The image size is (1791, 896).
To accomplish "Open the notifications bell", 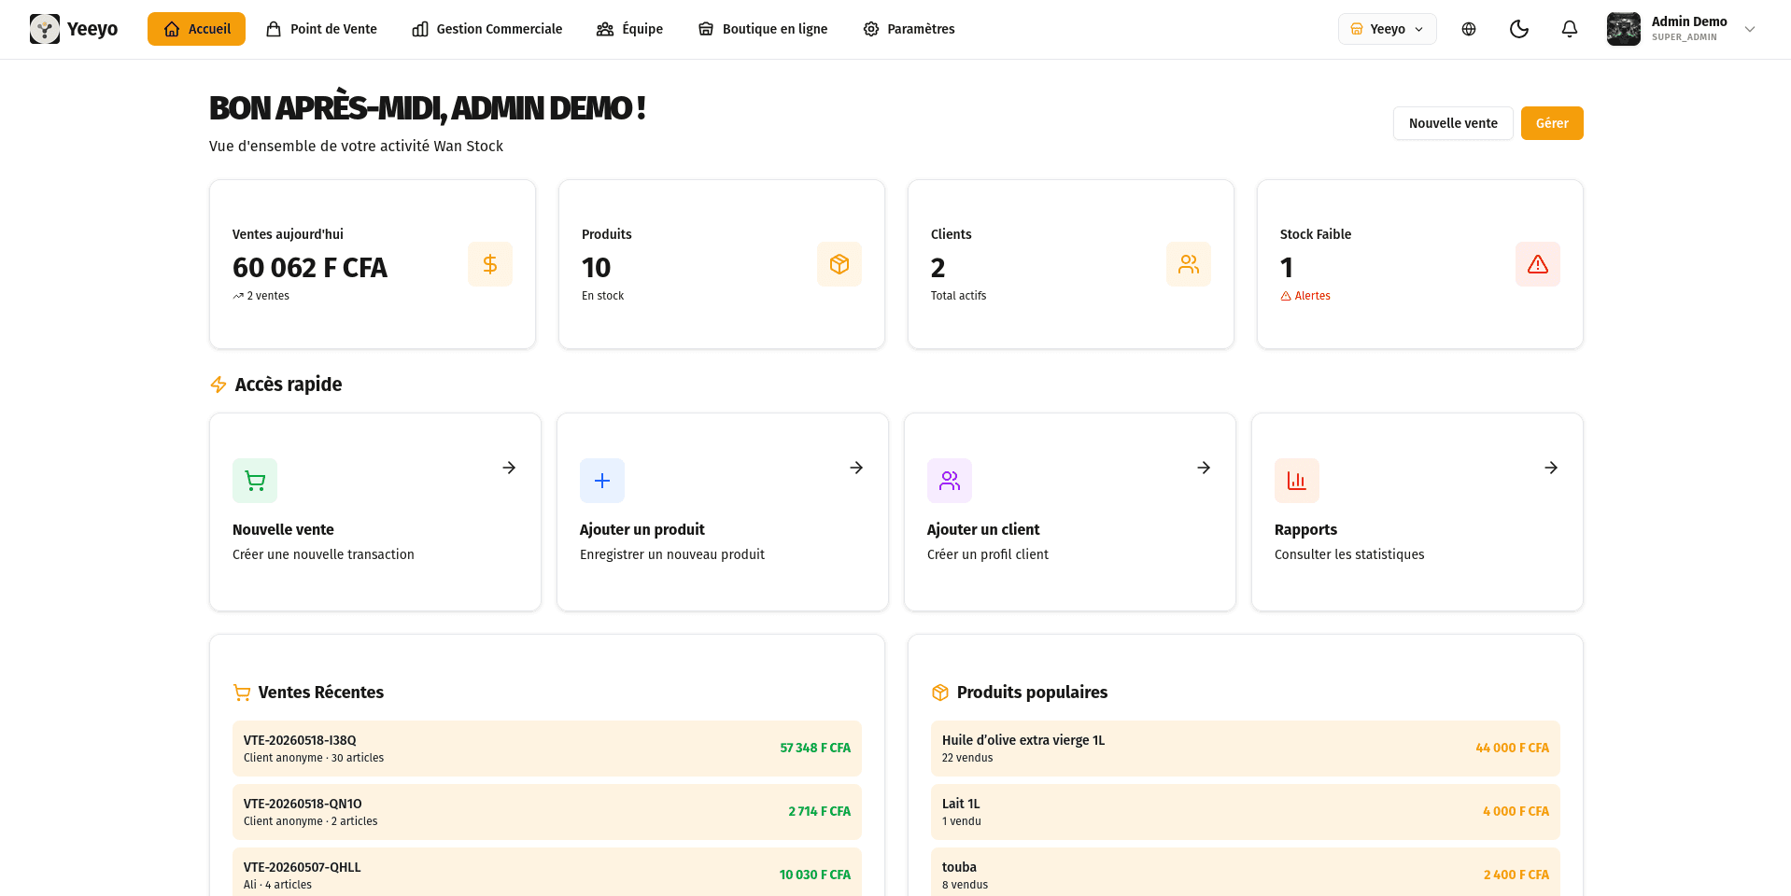I will pyautogui.click(x=1570, y=29).
